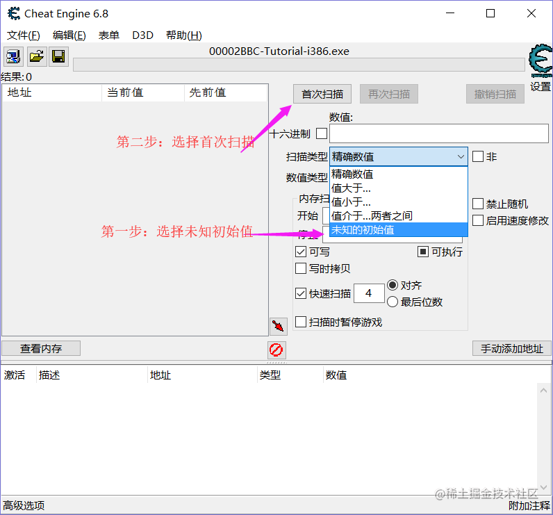Toggle the 十六进制 hexadecimal checkbox
The height and width of the screenshot is (515, 553).
pos(322,133)
